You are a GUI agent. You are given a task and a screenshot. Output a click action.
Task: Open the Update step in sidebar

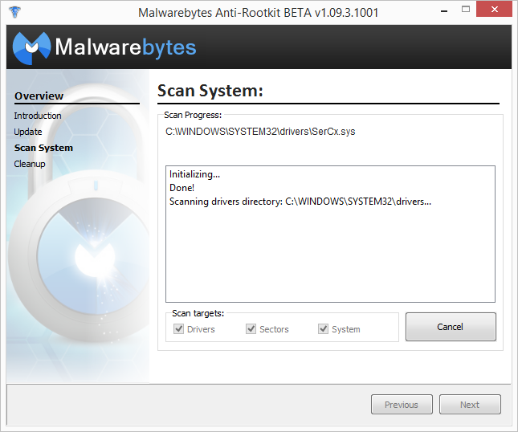pyautogui.click(x=28, y=132)
